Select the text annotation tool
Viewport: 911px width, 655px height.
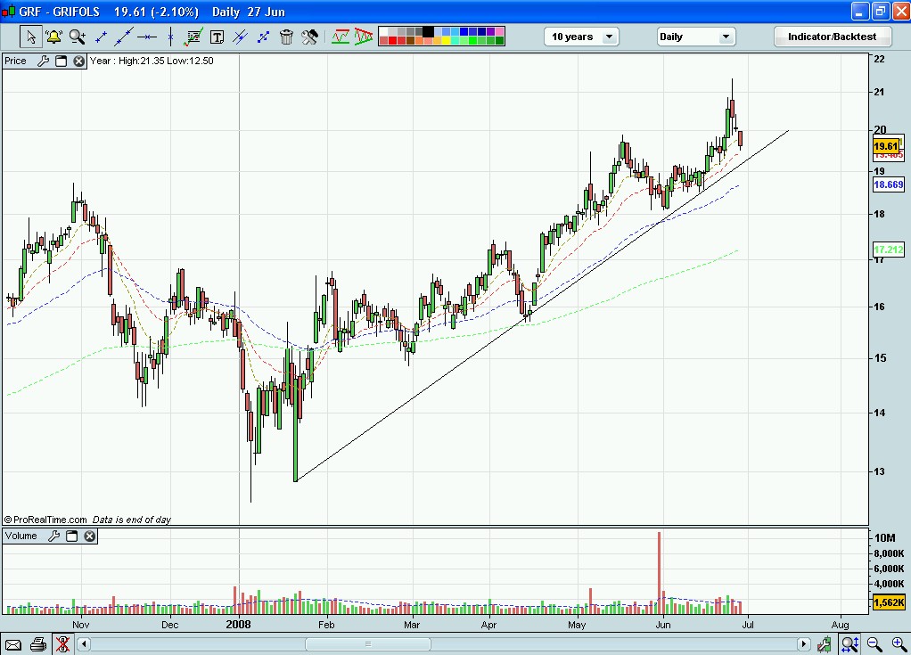click(217, 37)
